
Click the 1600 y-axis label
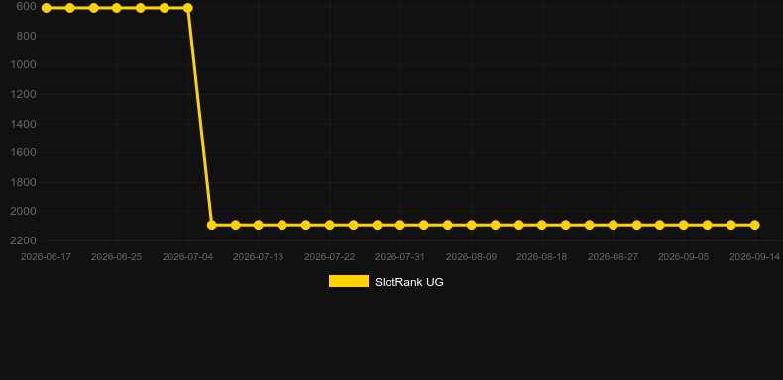(x=23, y=152)
